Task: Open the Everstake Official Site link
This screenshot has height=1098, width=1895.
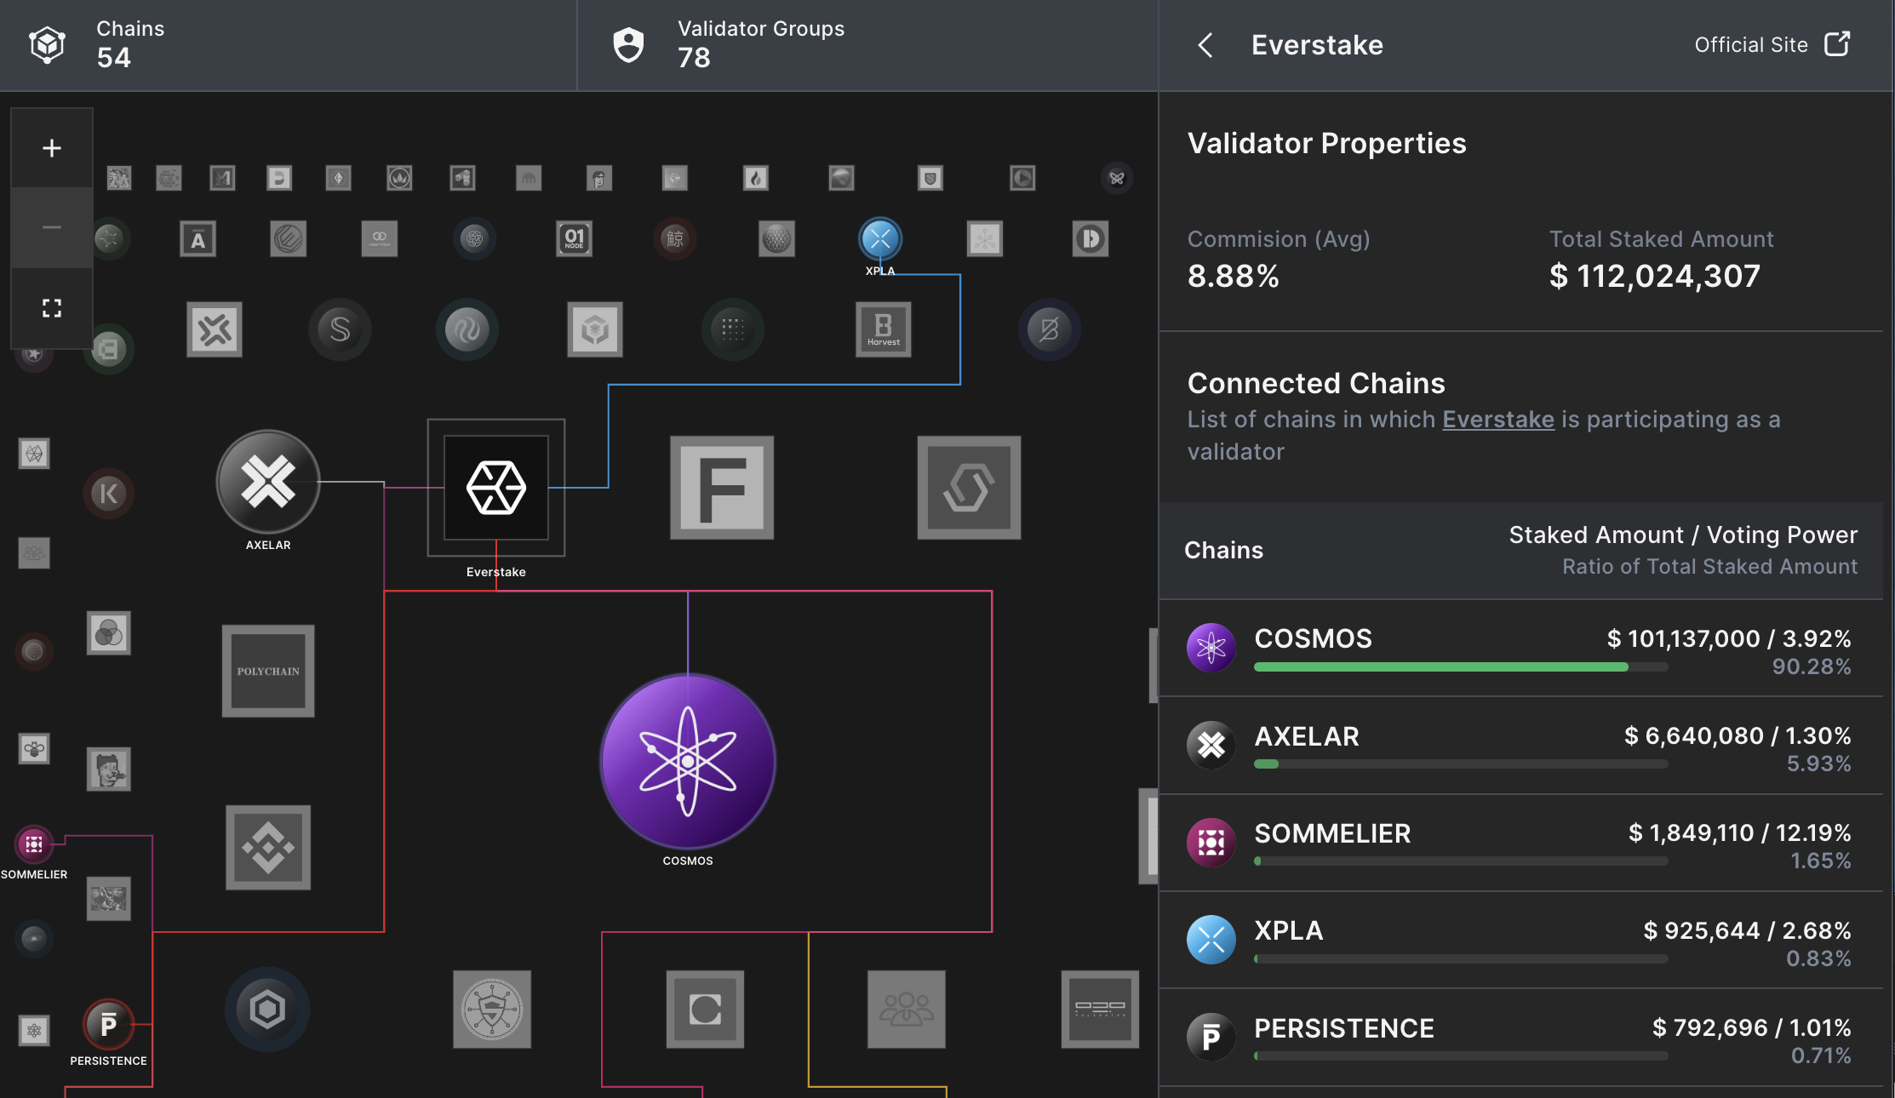Action: click(1772, 44)
